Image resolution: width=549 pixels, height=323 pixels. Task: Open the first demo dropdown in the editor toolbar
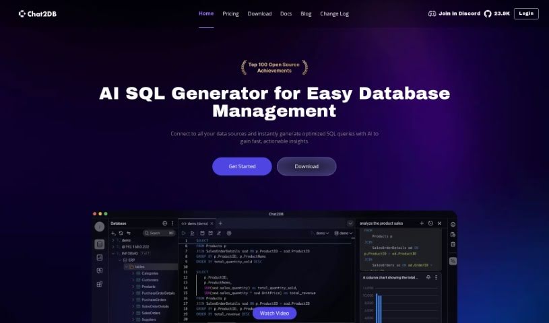[320, 233]
